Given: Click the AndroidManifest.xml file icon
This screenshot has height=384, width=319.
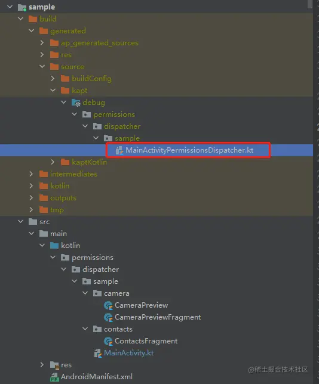Looking at the screenshot, I should (54, 377).
